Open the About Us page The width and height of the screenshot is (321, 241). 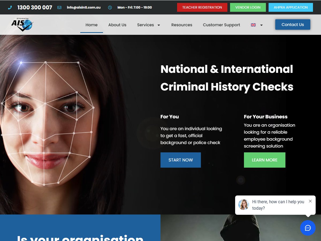(117, 25)
